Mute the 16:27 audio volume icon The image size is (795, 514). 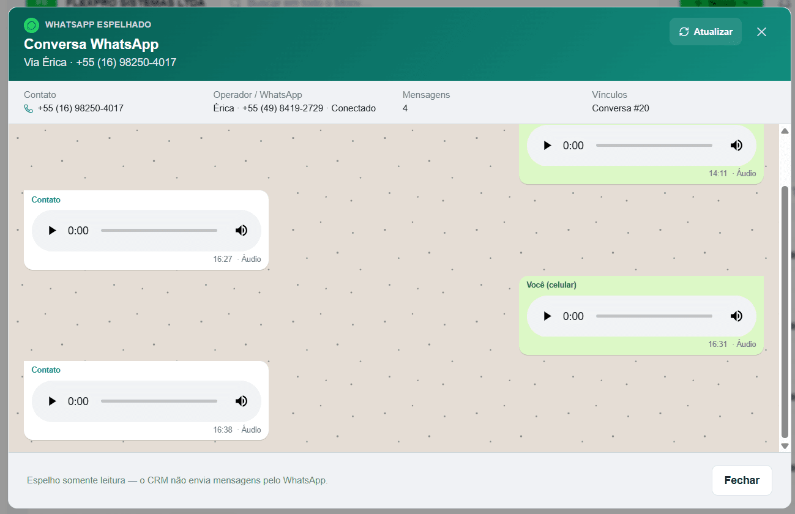[241, 231]
